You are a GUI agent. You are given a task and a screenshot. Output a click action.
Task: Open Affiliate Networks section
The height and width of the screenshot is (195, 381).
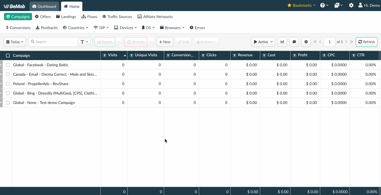(155, 17)
